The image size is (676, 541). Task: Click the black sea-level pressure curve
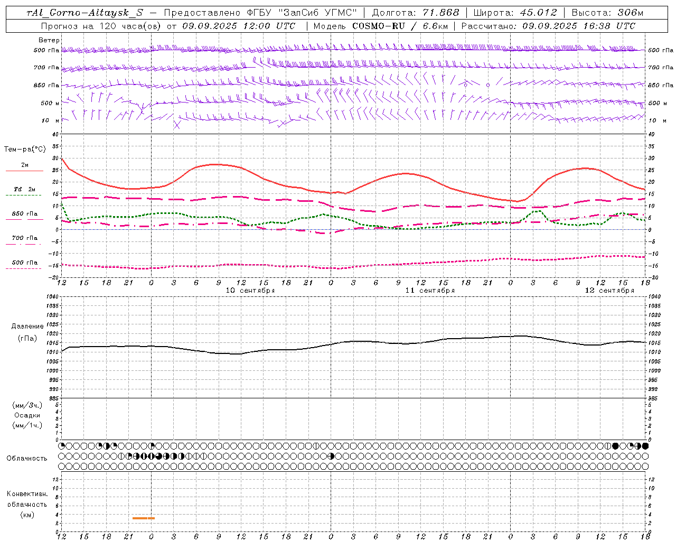pyautogui.click(x=354, y=342)
